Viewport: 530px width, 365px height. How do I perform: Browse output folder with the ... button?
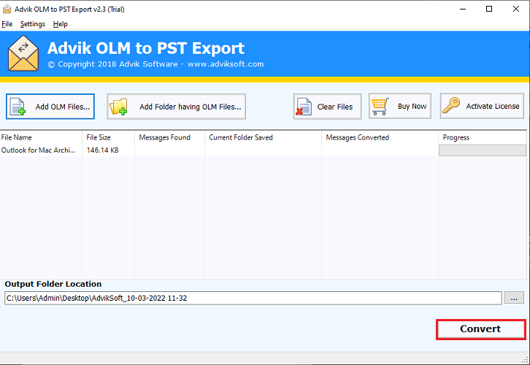click(514, 298)
